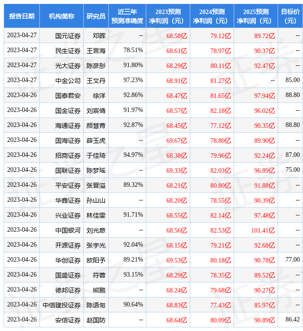
Task: Click researcher name 王言海
Action: (x=96, y=51)
